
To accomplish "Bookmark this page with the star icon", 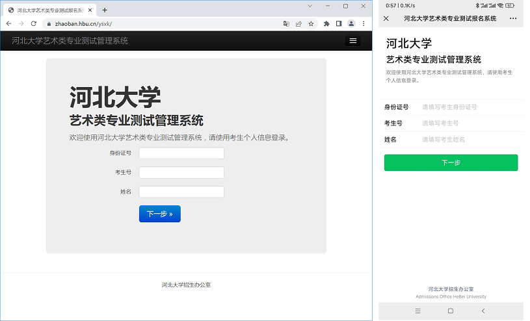I will tap(311, 23).
